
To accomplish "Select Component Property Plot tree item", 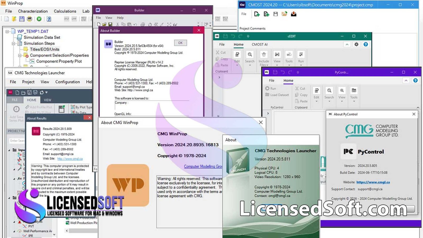I will 59,61.
